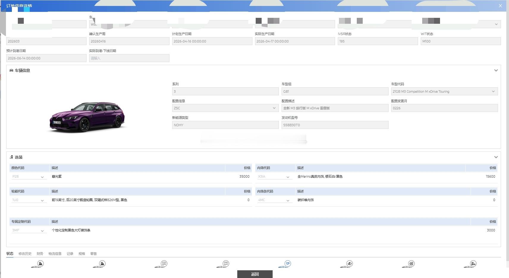Click the 实际生产日期 field
Screen dimensions: 509x278
pos(295,41)
